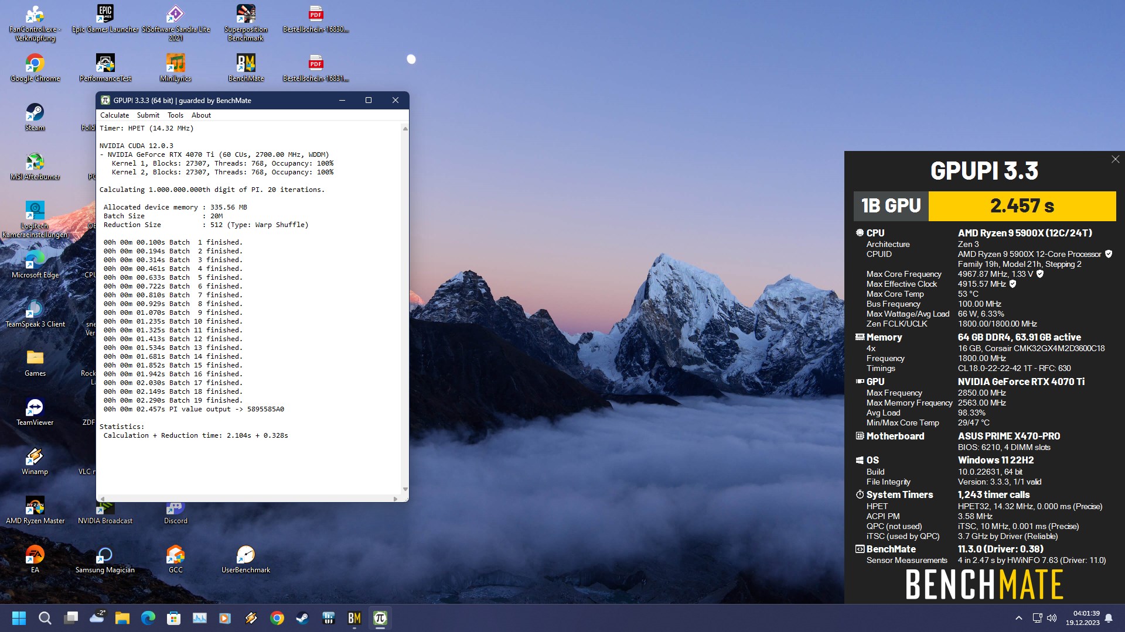1125x632 pixels.
Task: Open Superposition Benchmark shortcut
Action: tap(246, 23)
